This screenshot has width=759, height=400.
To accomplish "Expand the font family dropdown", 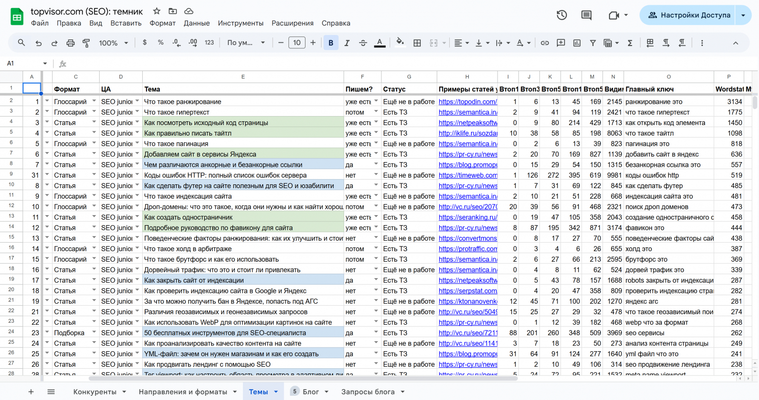I will pyautogui.click(x=246, y=43).
